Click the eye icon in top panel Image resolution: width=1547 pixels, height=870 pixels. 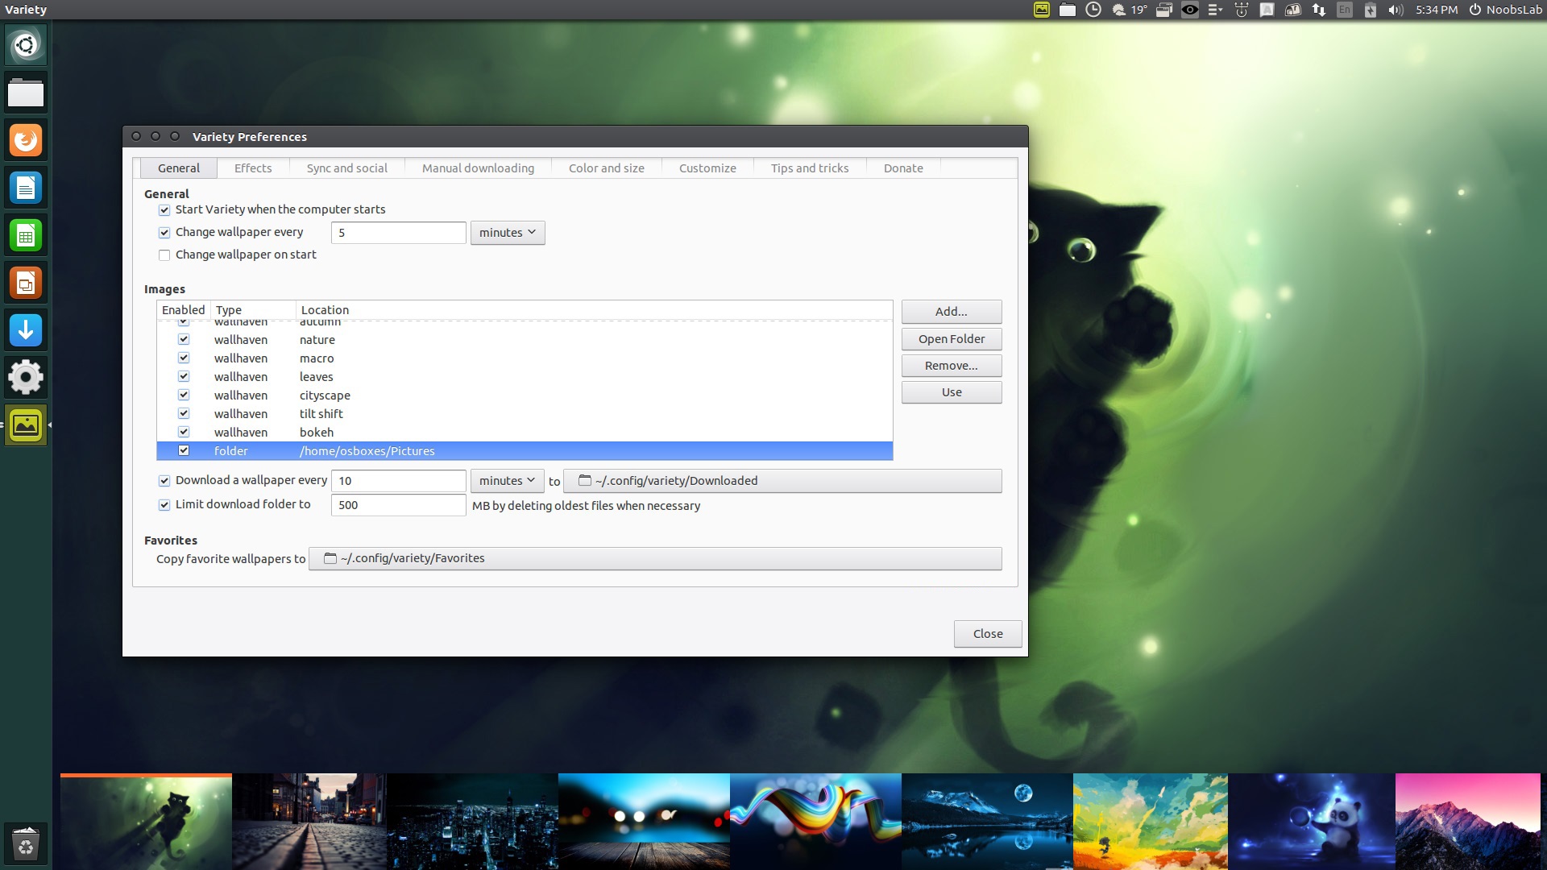(x=1190, y=10)
